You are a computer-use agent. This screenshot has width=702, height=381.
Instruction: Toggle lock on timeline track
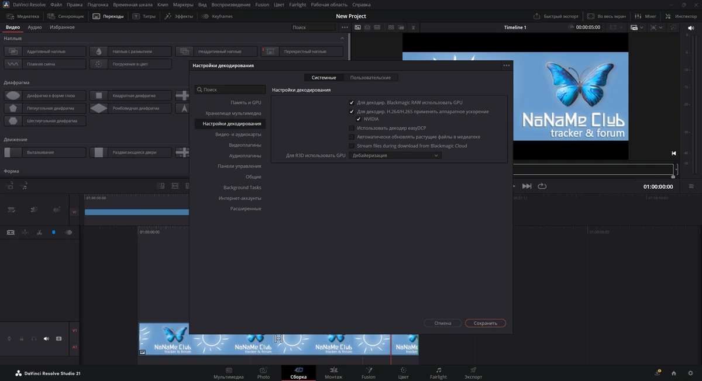[22, 338]
